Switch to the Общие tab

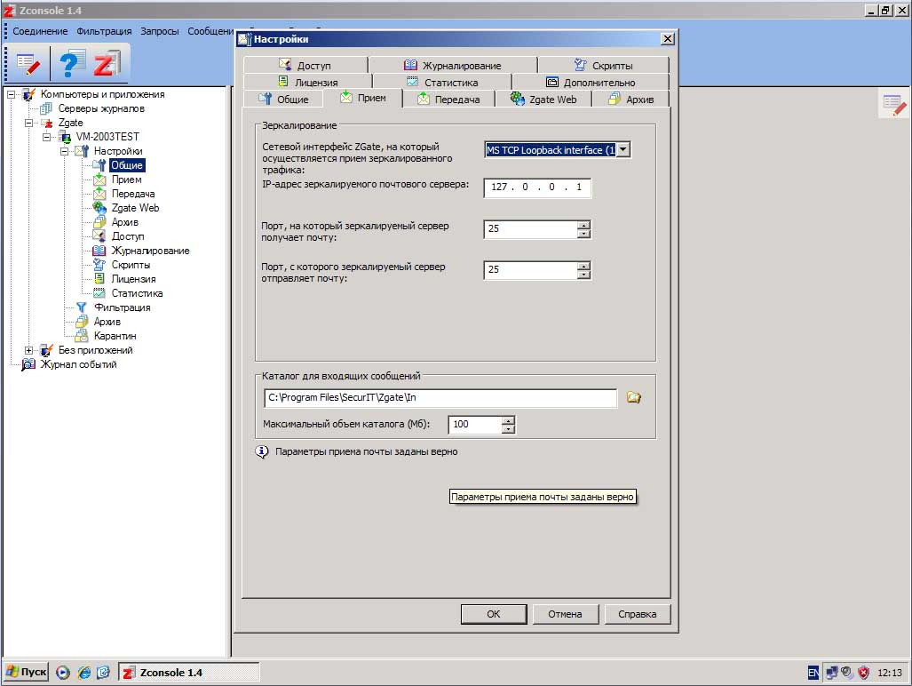[x=283, y=99]
